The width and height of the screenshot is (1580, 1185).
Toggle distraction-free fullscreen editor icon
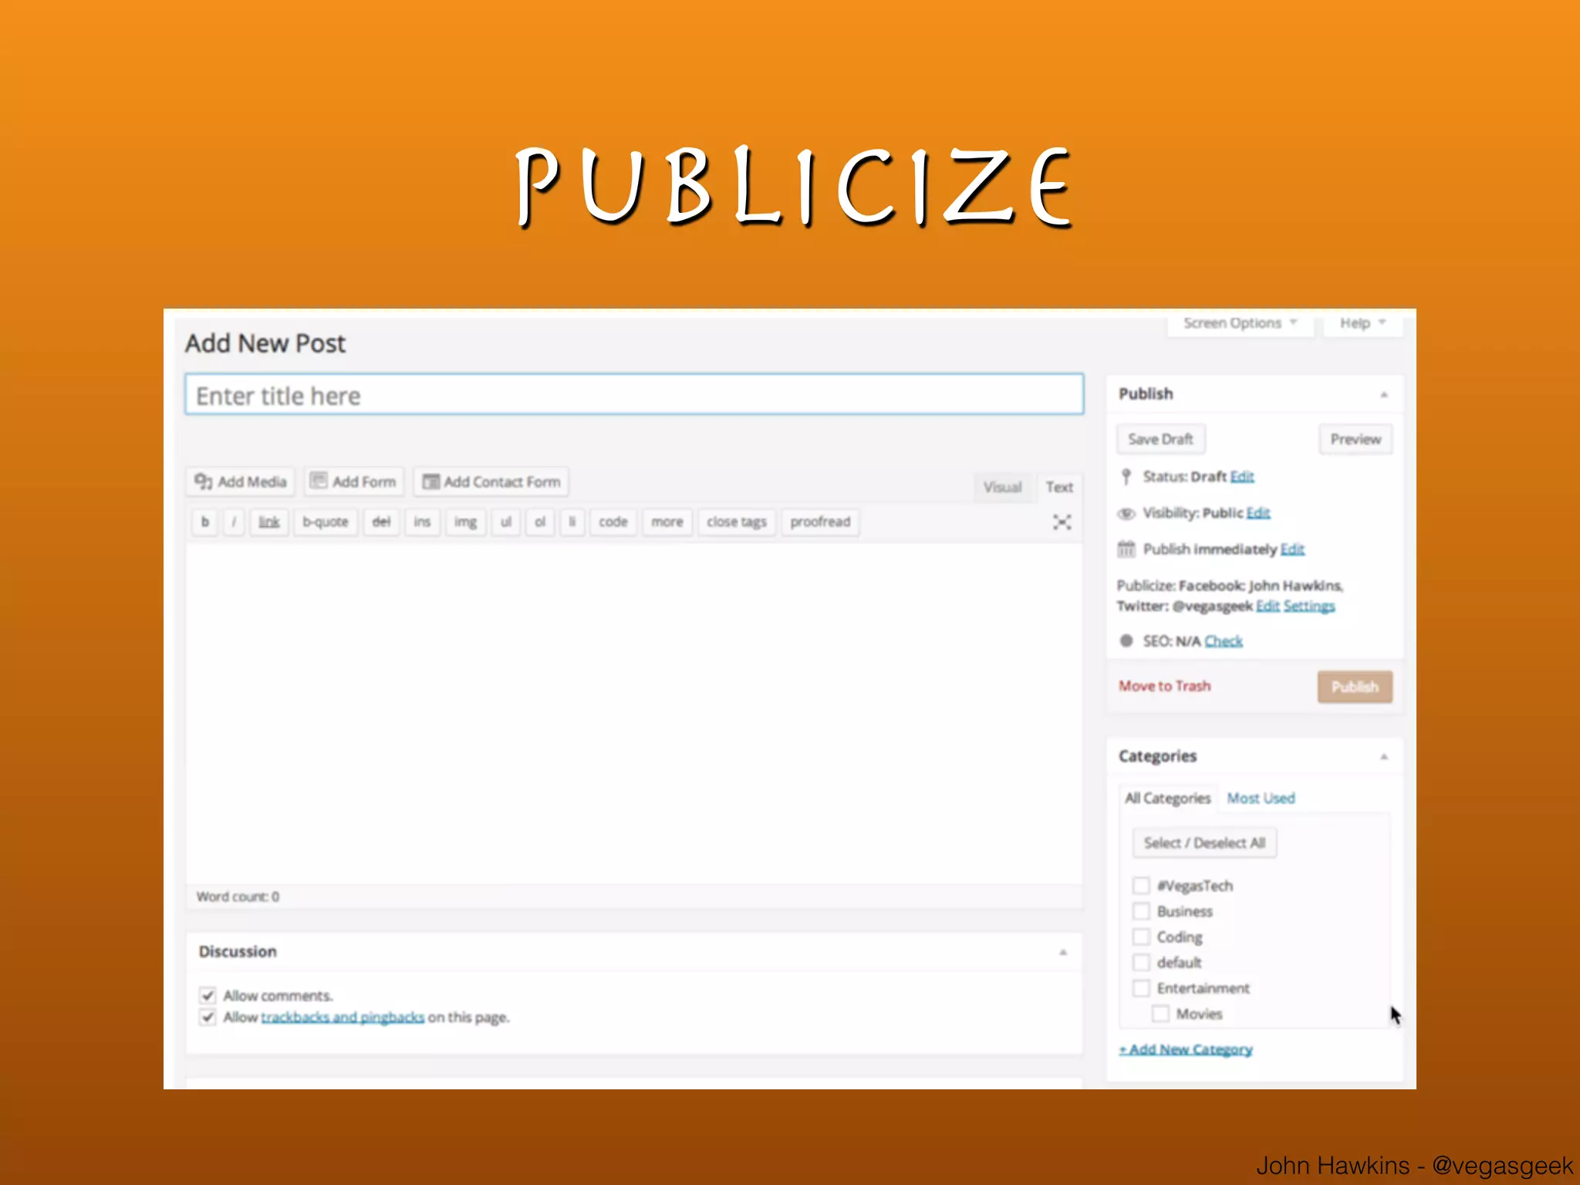click(x=1062, y=522)
